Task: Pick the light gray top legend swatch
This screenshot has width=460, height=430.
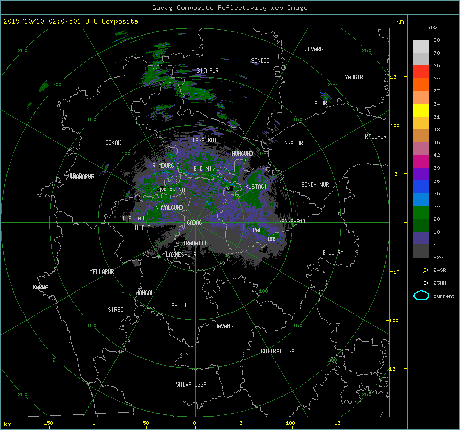Action: click(x=421, y=47)
